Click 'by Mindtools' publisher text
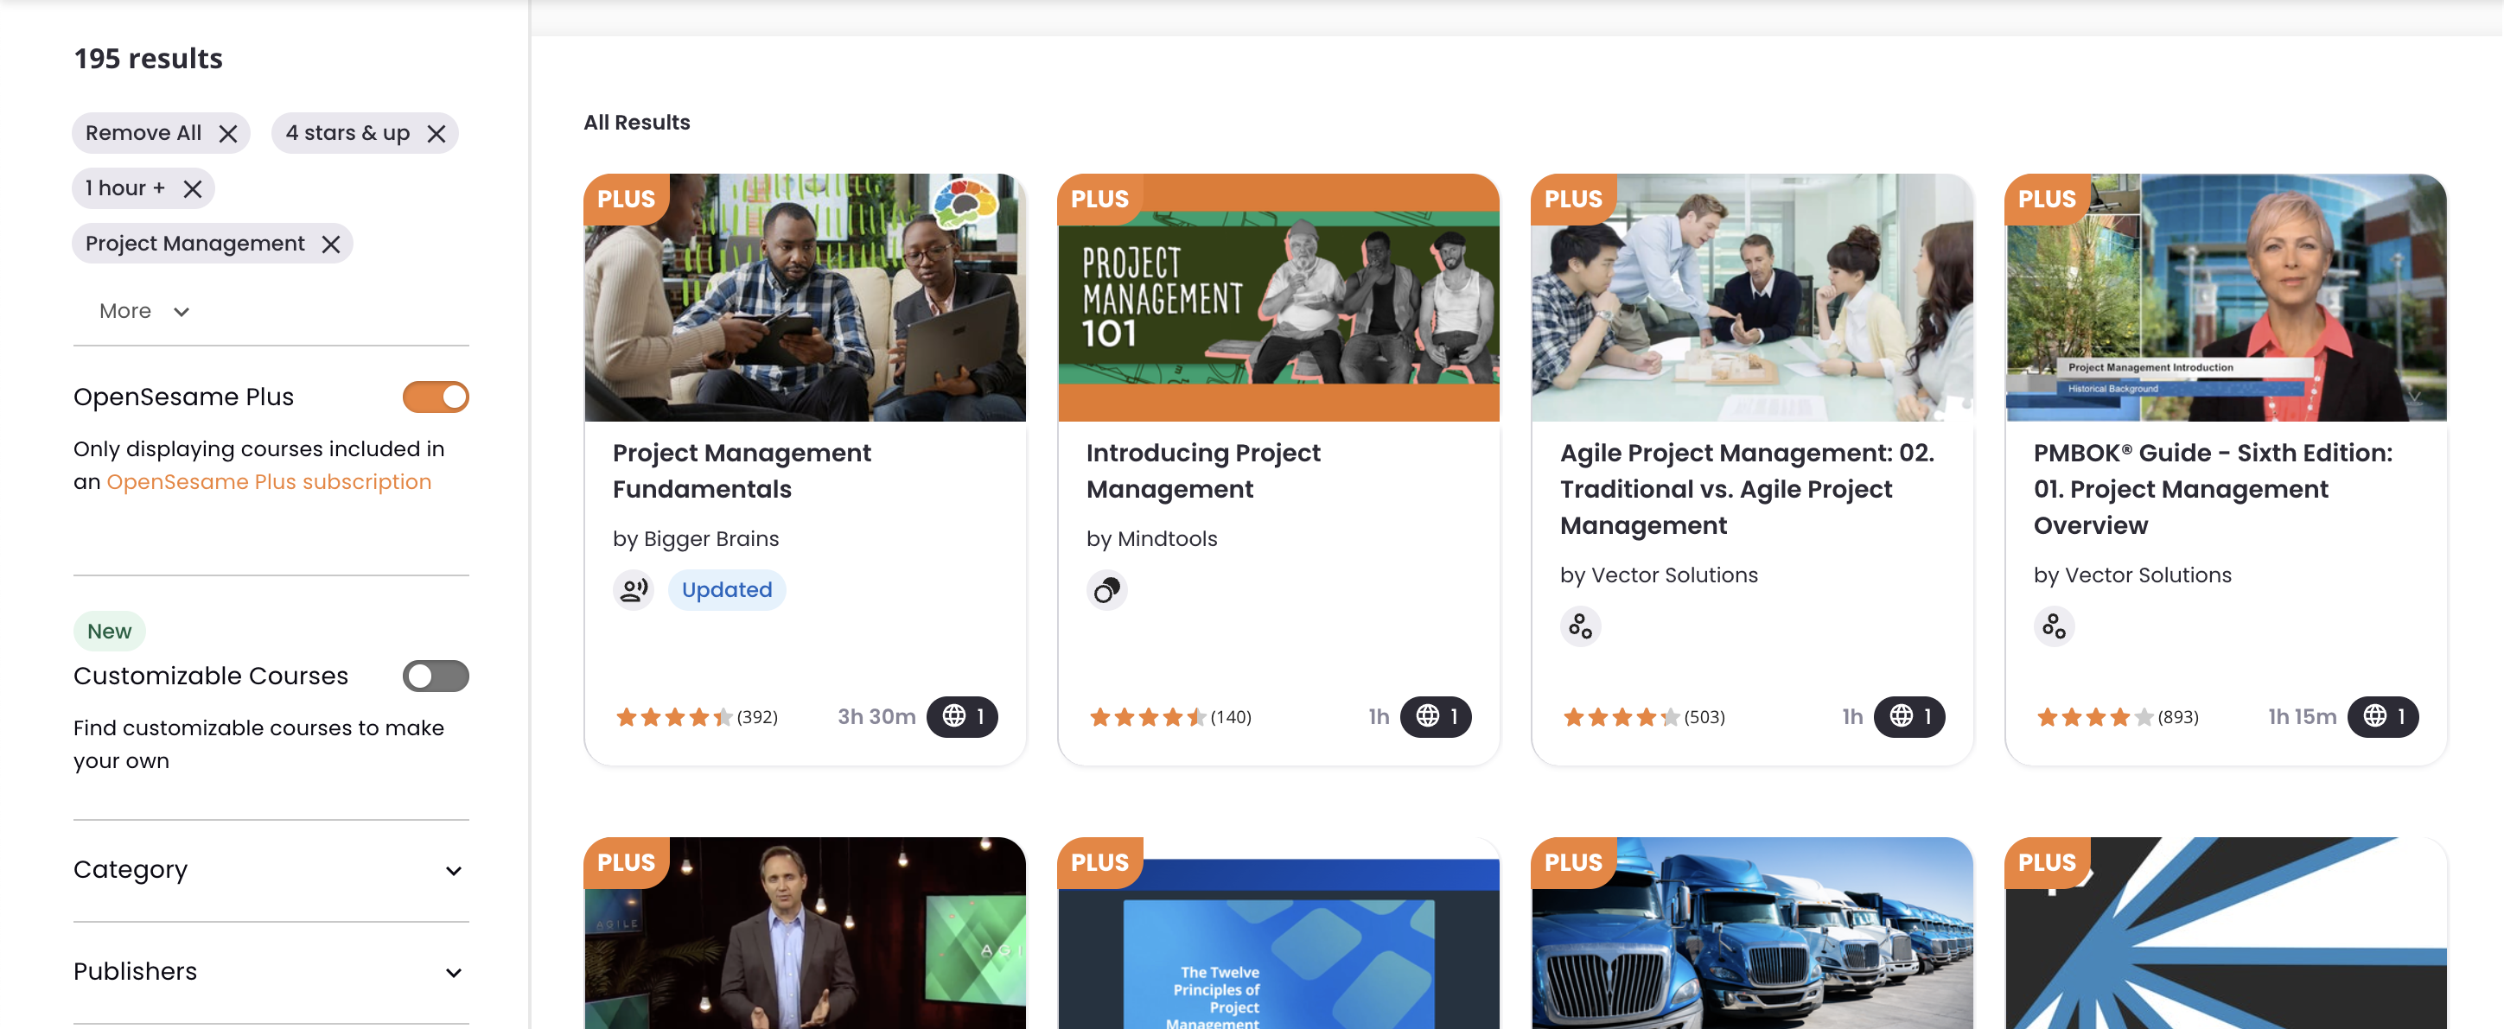Image resolution: width=2504 pixels, height=1029 pixels. pos(1152,539)
